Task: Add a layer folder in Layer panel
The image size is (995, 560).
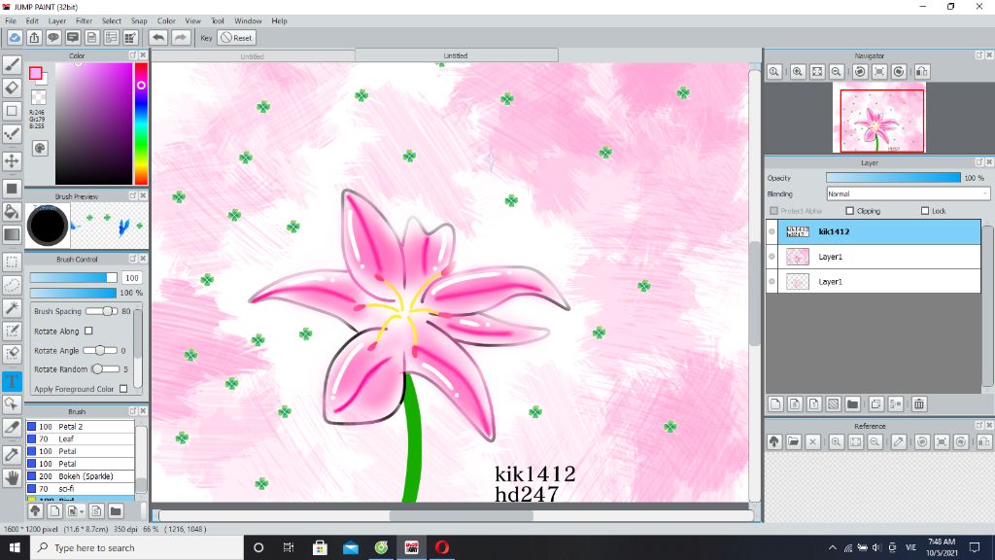Action: 852,403
